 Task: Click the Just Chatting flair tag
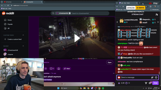tap(48, 80)
